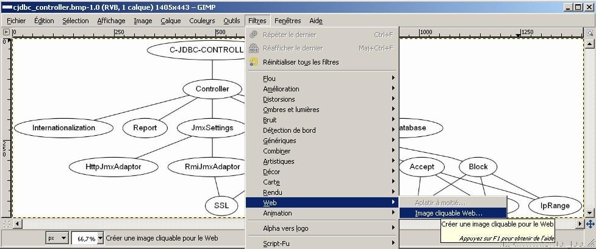
Task: Click the 250 mark on horizontal ruler
Action: tap(119, 32)
